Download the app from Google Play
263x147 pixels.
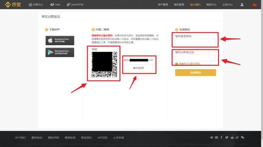pos(60,52)
